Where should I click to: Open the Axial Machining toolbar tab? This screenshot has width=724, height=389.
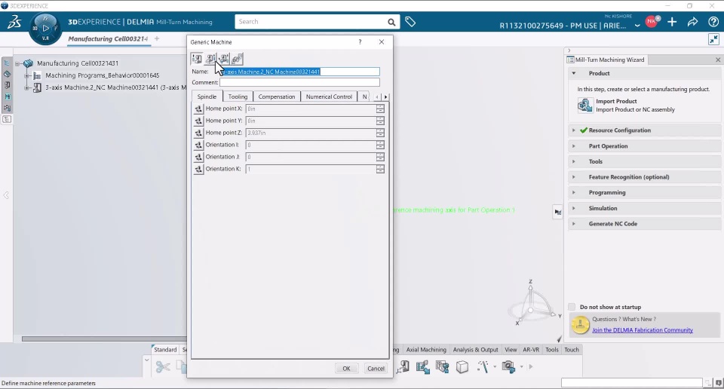point(426,350)
